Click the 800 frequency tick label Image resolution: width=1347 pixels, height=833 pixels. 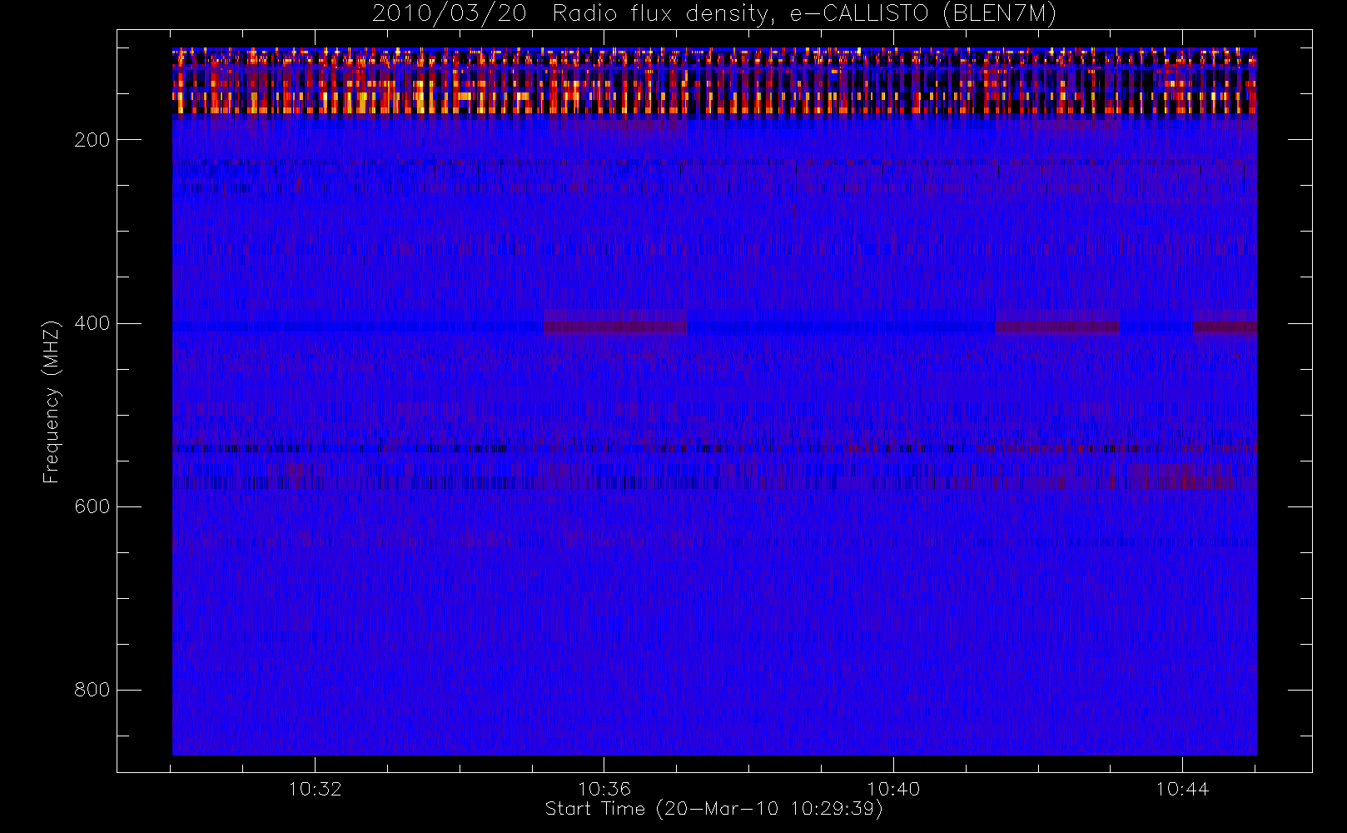[x=92, y=690]
